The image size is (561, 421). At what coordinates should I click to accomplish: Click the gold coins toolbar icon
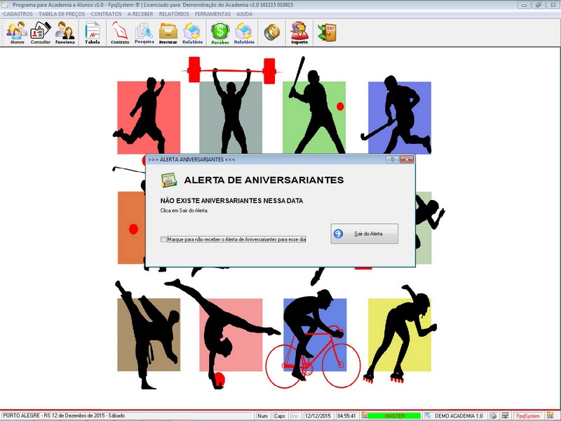click(x=272, y=32)
